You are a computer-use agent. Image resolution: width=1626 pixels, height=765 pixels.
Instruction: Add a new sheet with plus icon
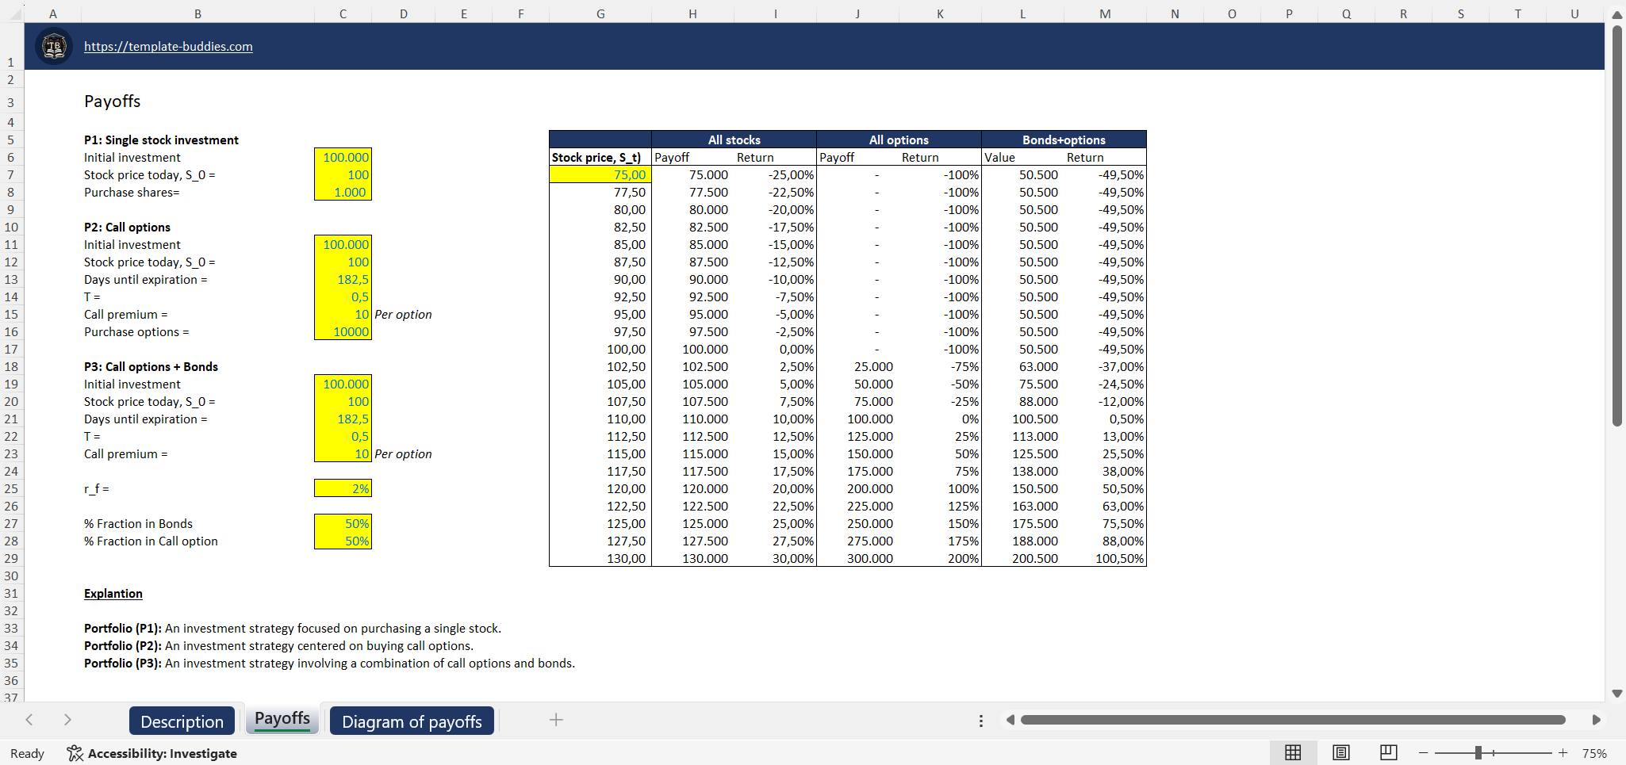[556, 720]
